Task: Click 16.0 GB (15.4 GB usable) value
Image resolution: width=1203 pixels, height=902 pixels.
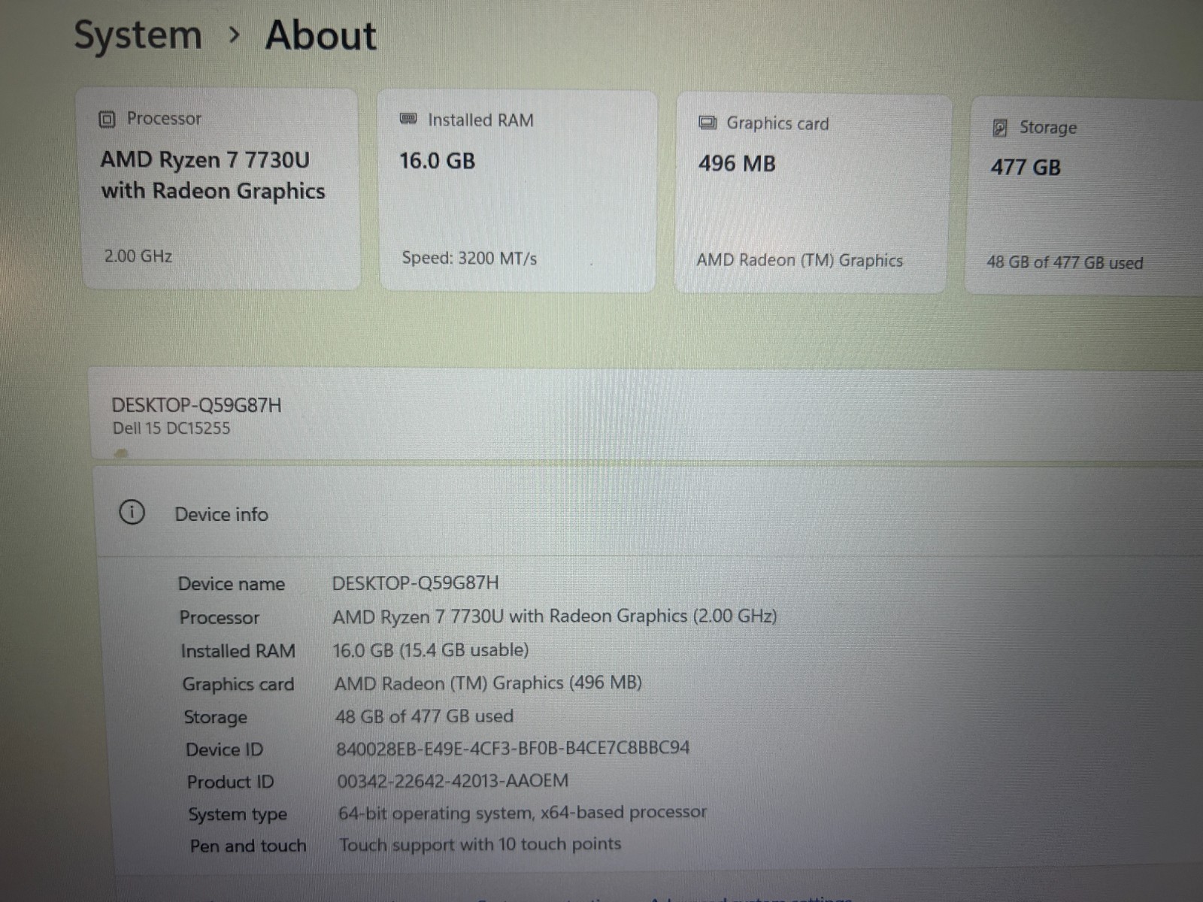Action: (431, 650)
